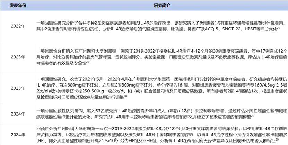Image resolution: width=288 pixels, height=145 pixels.
Task: Click the term ACQ-5 in the 2022 row
Action: 212,29
